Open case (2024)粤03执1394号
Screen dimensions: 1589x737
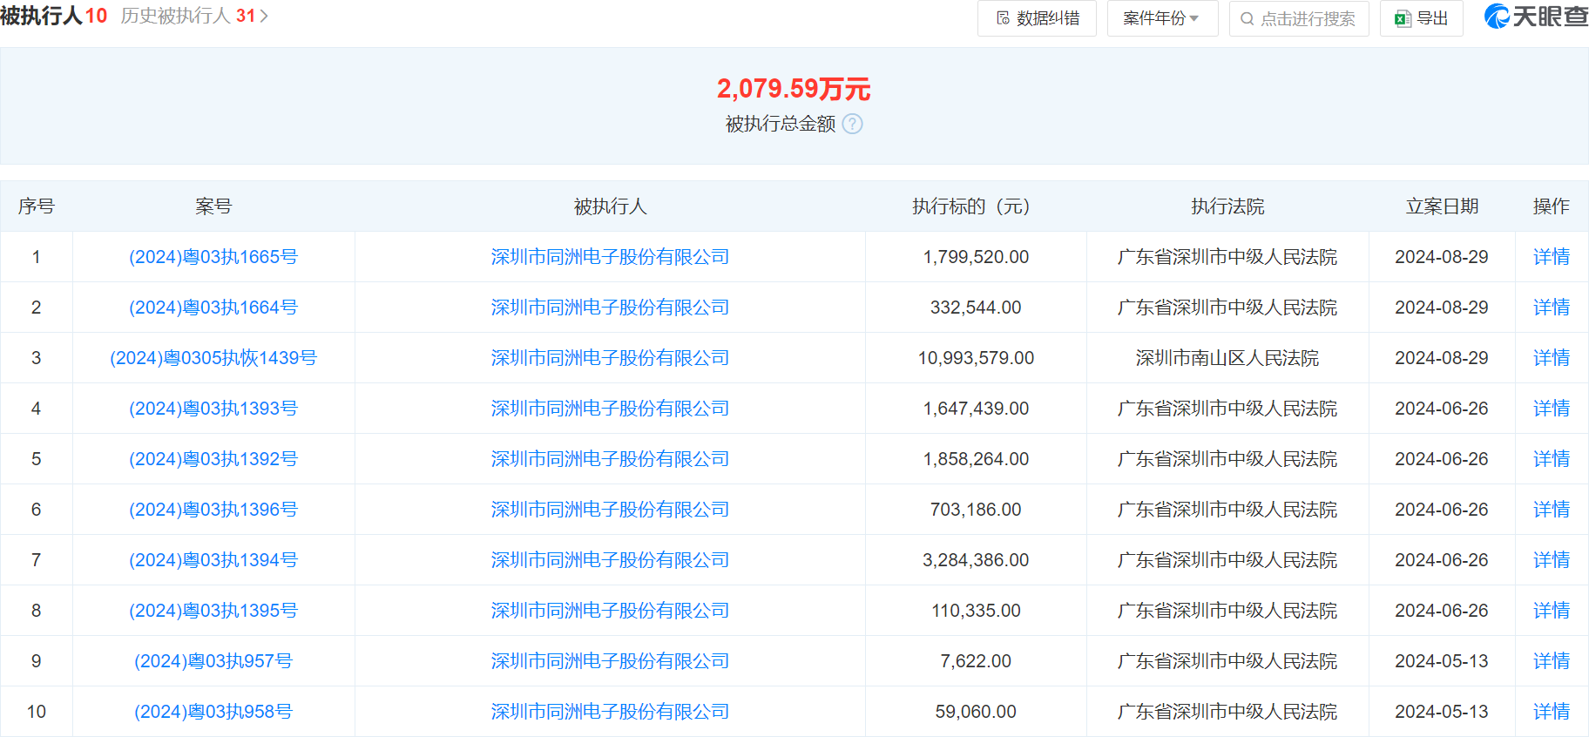[213, 560]
